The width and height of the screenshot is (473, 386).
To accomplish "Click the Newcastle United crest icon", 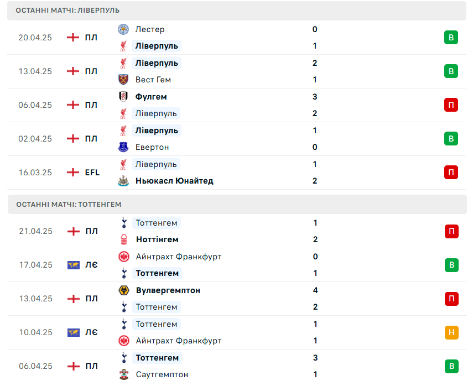I will click(123, 181).
